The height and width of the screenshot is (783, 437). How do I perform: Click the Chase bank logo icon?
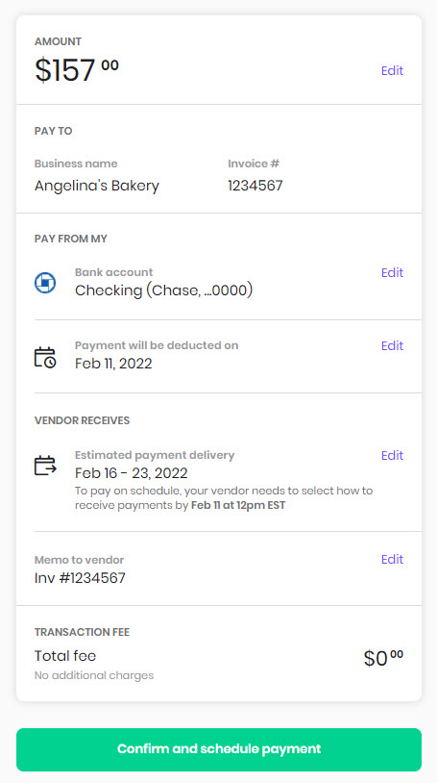45,283
